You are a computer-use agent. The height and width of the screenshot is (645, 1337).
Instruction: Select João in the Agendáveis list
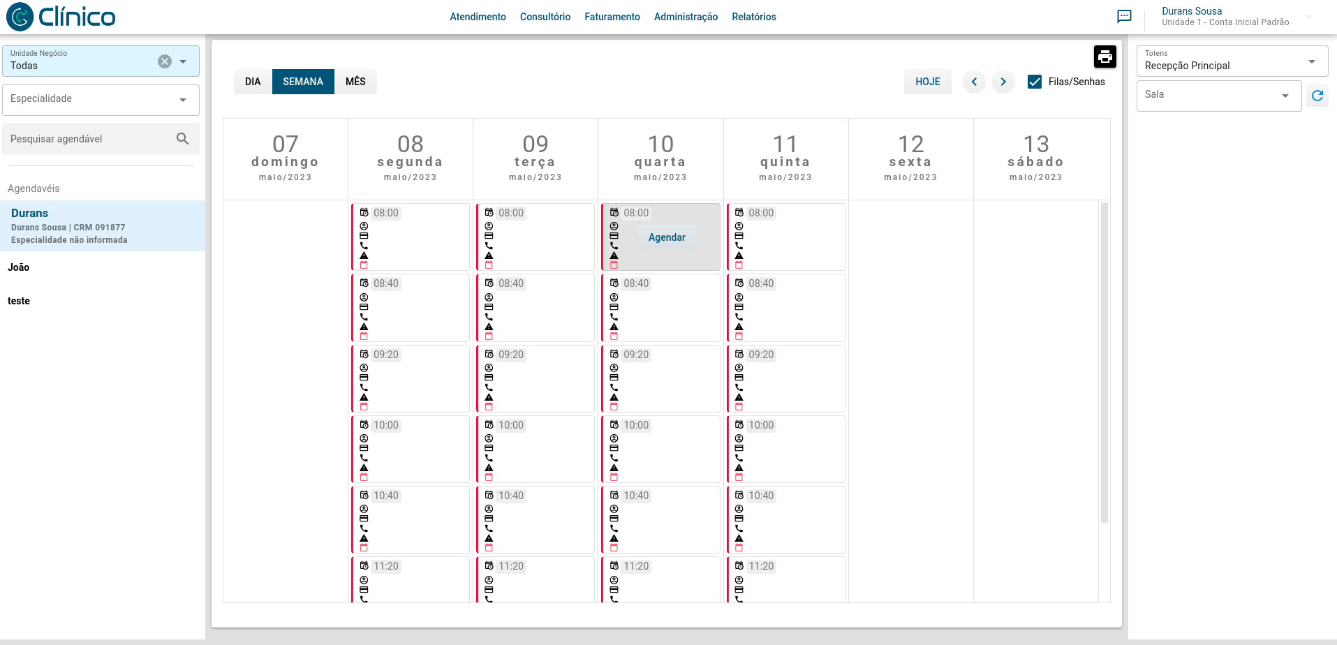pos(19,267)
